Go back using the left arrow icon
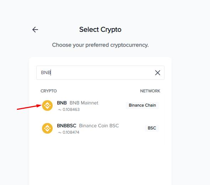The image size is (210, 185). 35,30
